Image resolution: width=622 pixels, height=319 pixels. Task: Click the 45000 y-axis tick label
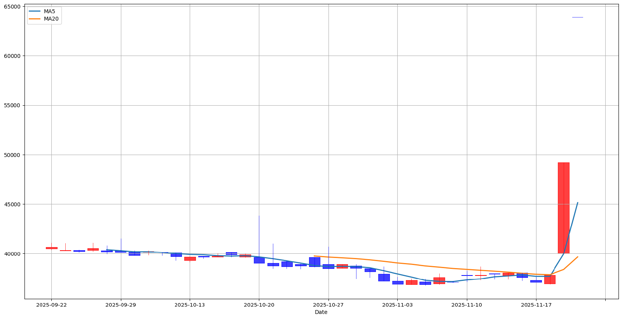(x=12, y=204)
